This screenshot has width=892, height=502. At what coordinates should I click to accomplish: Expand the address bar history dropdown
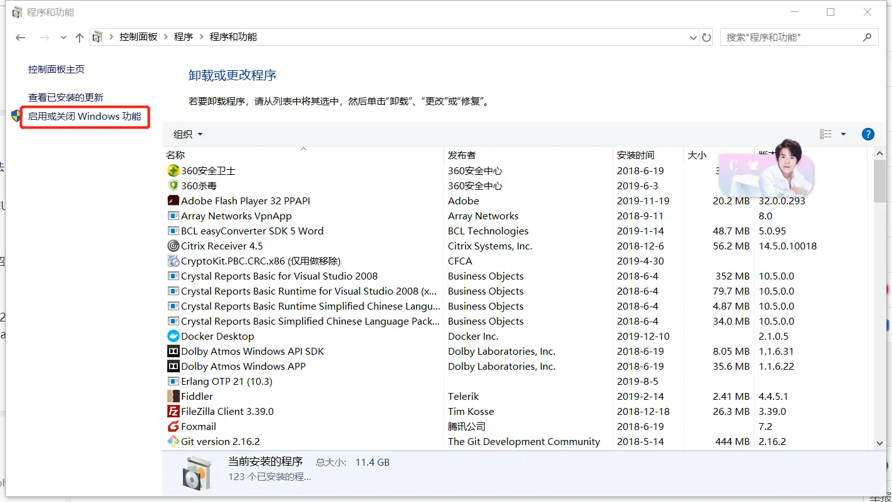point(693,38)
